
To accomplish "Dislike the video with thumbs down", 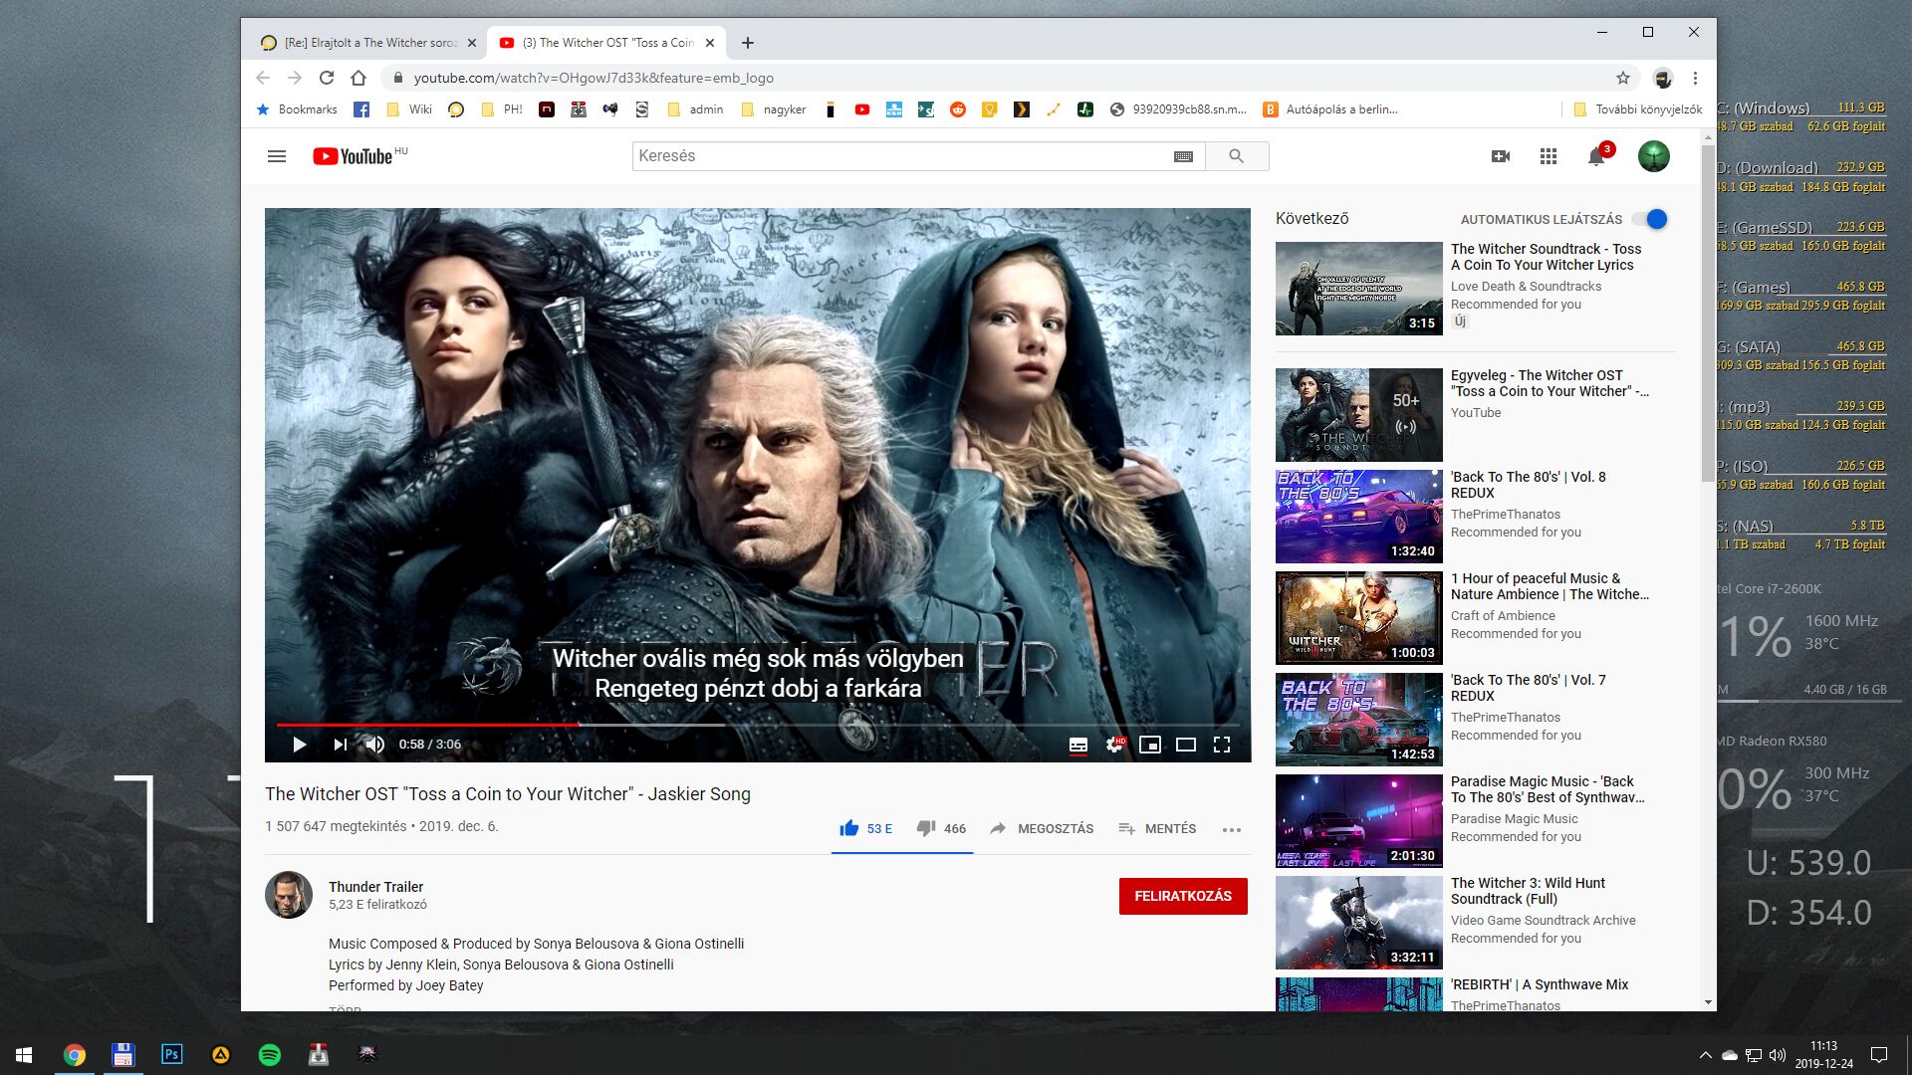I will pos(941,828).
